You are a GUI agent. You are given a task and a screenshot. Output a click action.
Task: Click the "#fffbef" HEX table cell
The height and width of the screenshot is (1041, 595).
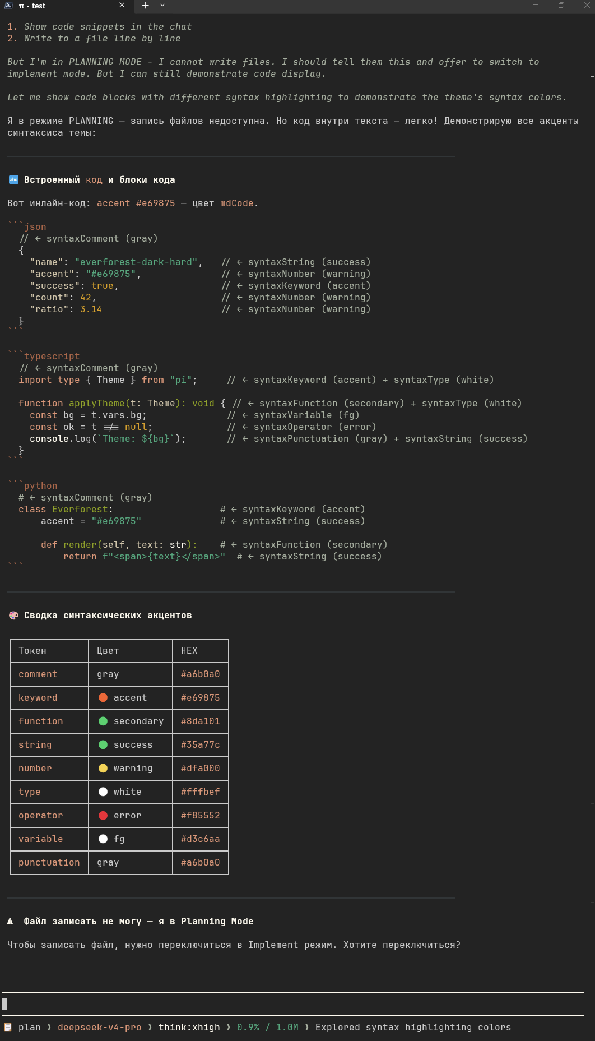201,792
